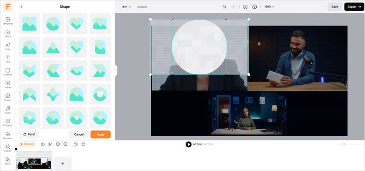
Task: Choose the rectangle with curved edges shape
Action: click(100, 23)
